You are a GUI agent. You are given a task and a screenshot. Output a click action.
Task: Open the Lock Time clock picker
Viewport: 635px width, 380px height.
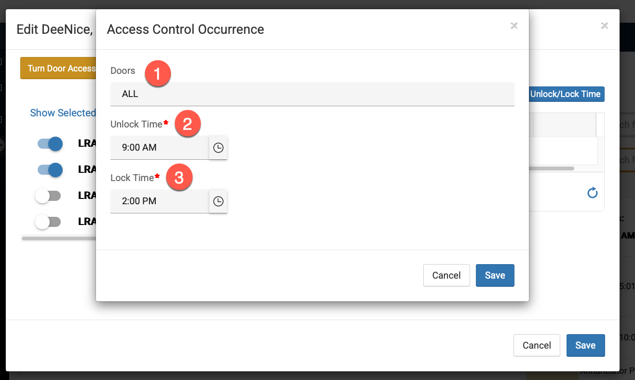click(218, 201)
